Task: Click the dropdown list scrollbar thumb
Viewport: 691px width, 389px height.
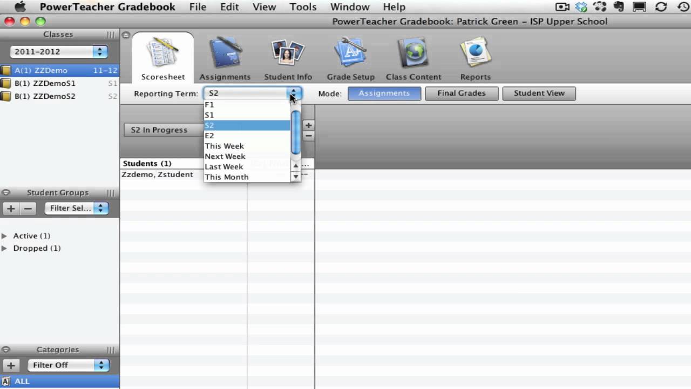Action: (295, 132)
